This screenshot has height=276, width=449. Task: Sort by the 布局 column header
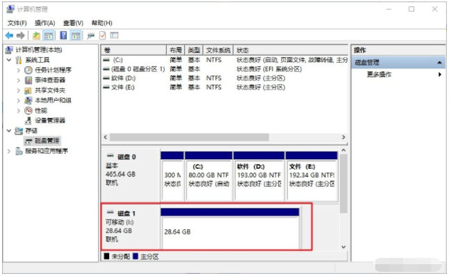[176, 50]
